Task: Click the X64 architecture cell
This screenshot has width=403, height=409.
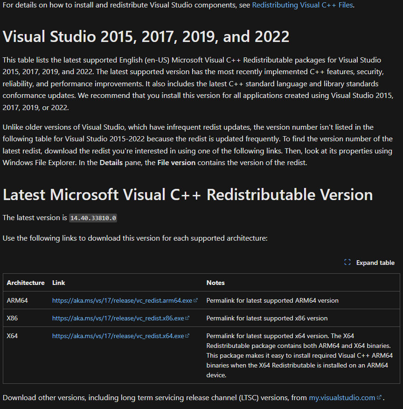Action: pyautogui.click(x=12, y=336)
